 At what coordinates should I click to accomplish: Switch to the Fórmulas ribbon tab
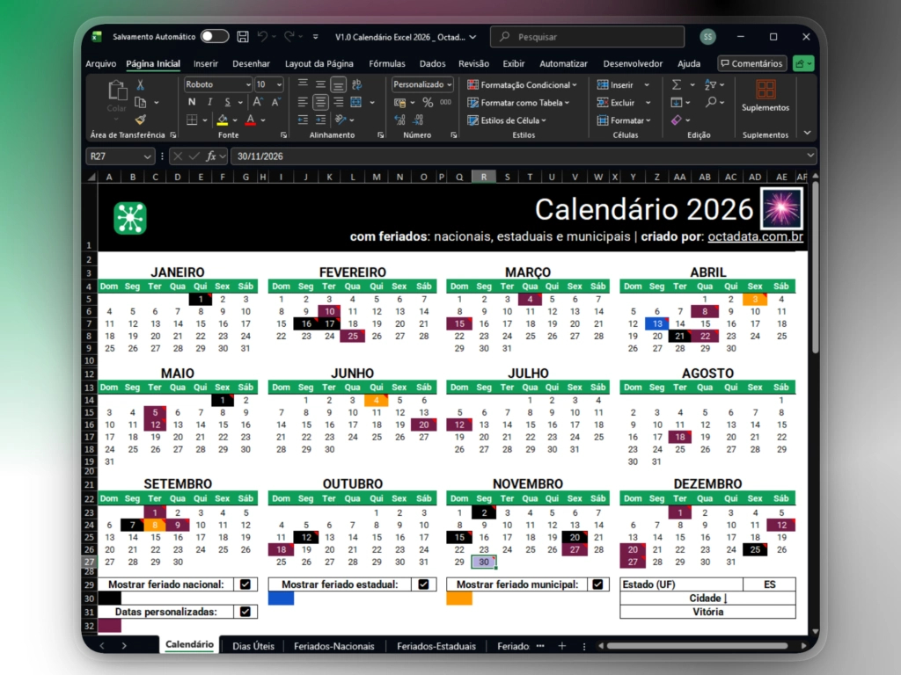[389, 63]
